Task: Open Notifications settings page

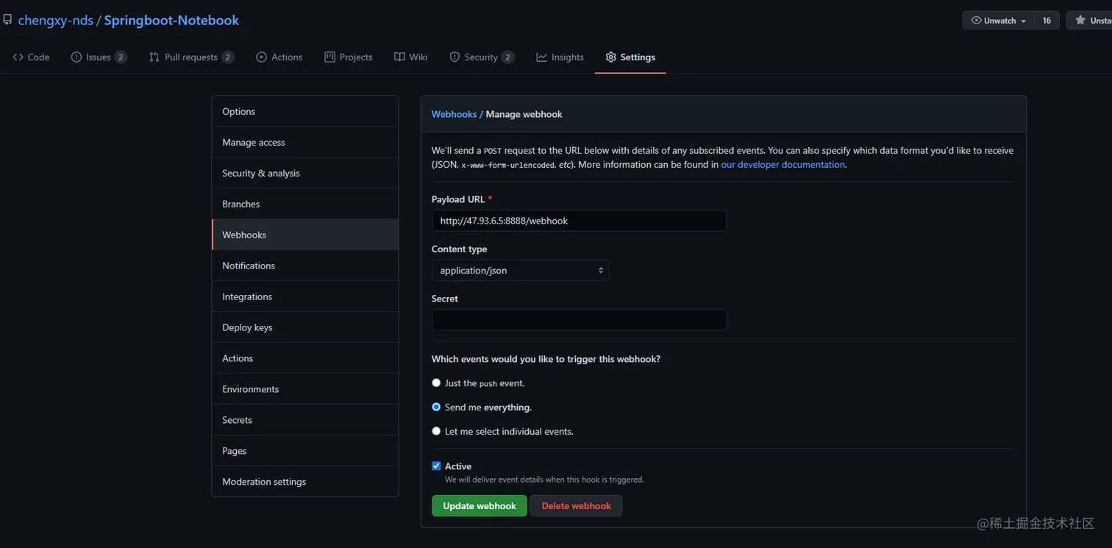Action: click(x=305, y=266)
